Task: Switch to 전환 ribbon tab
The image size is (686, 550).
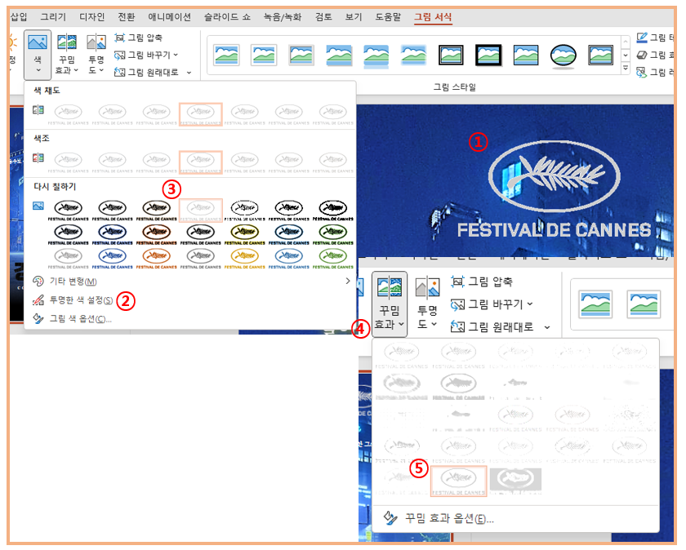Action: tap(127, 17)
